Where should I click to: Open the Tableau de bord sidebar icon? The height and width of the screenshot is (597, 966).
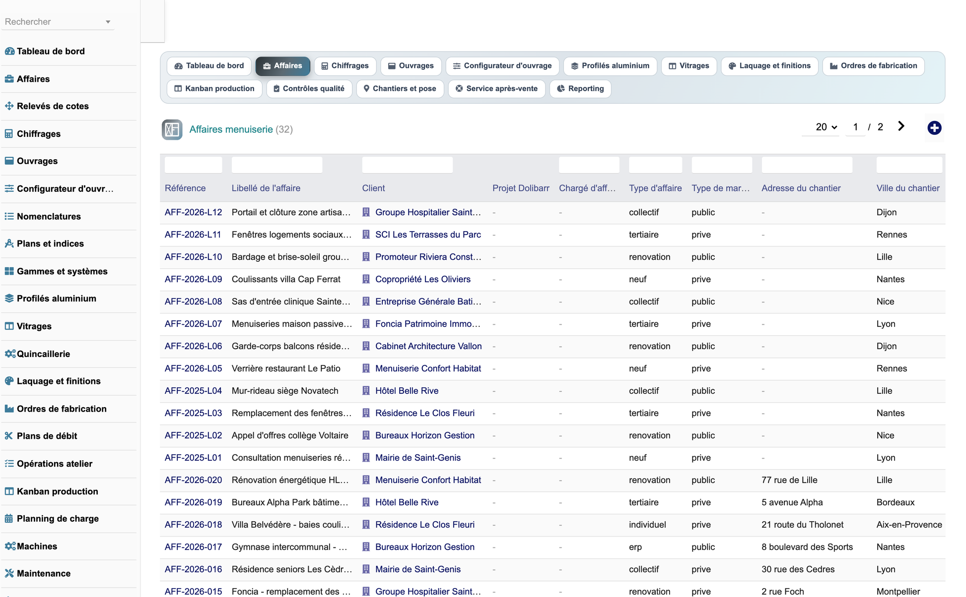[9, 51]
